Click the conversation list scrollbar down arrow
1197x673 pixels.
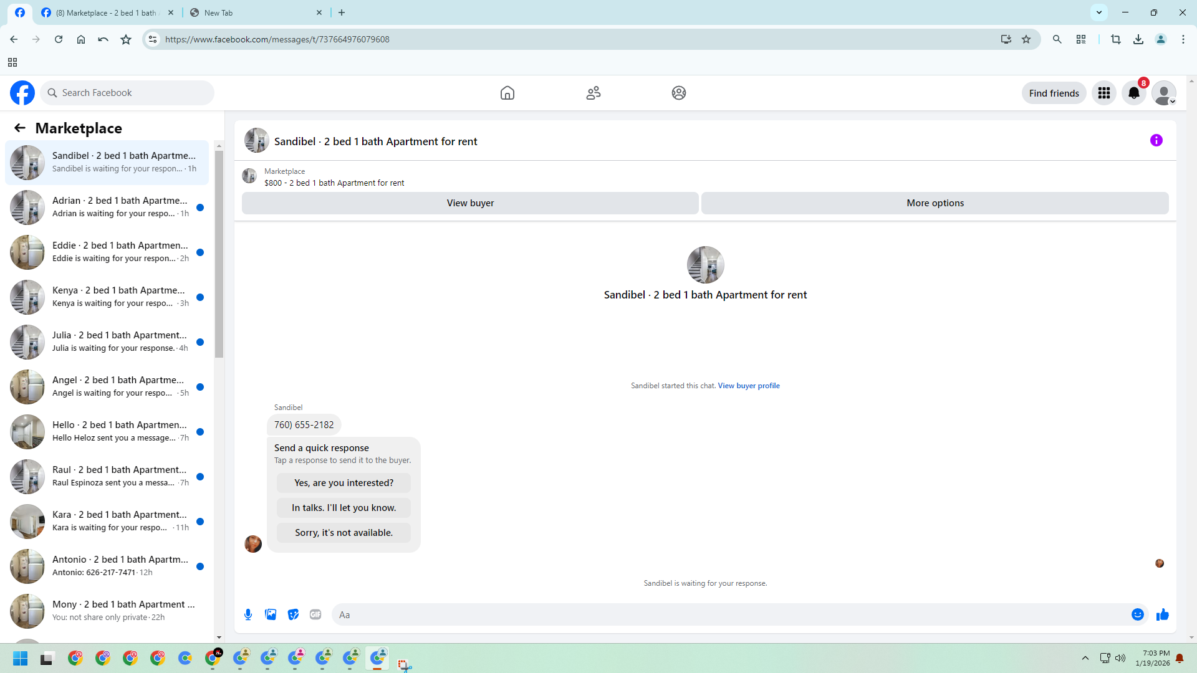[219, 637]
